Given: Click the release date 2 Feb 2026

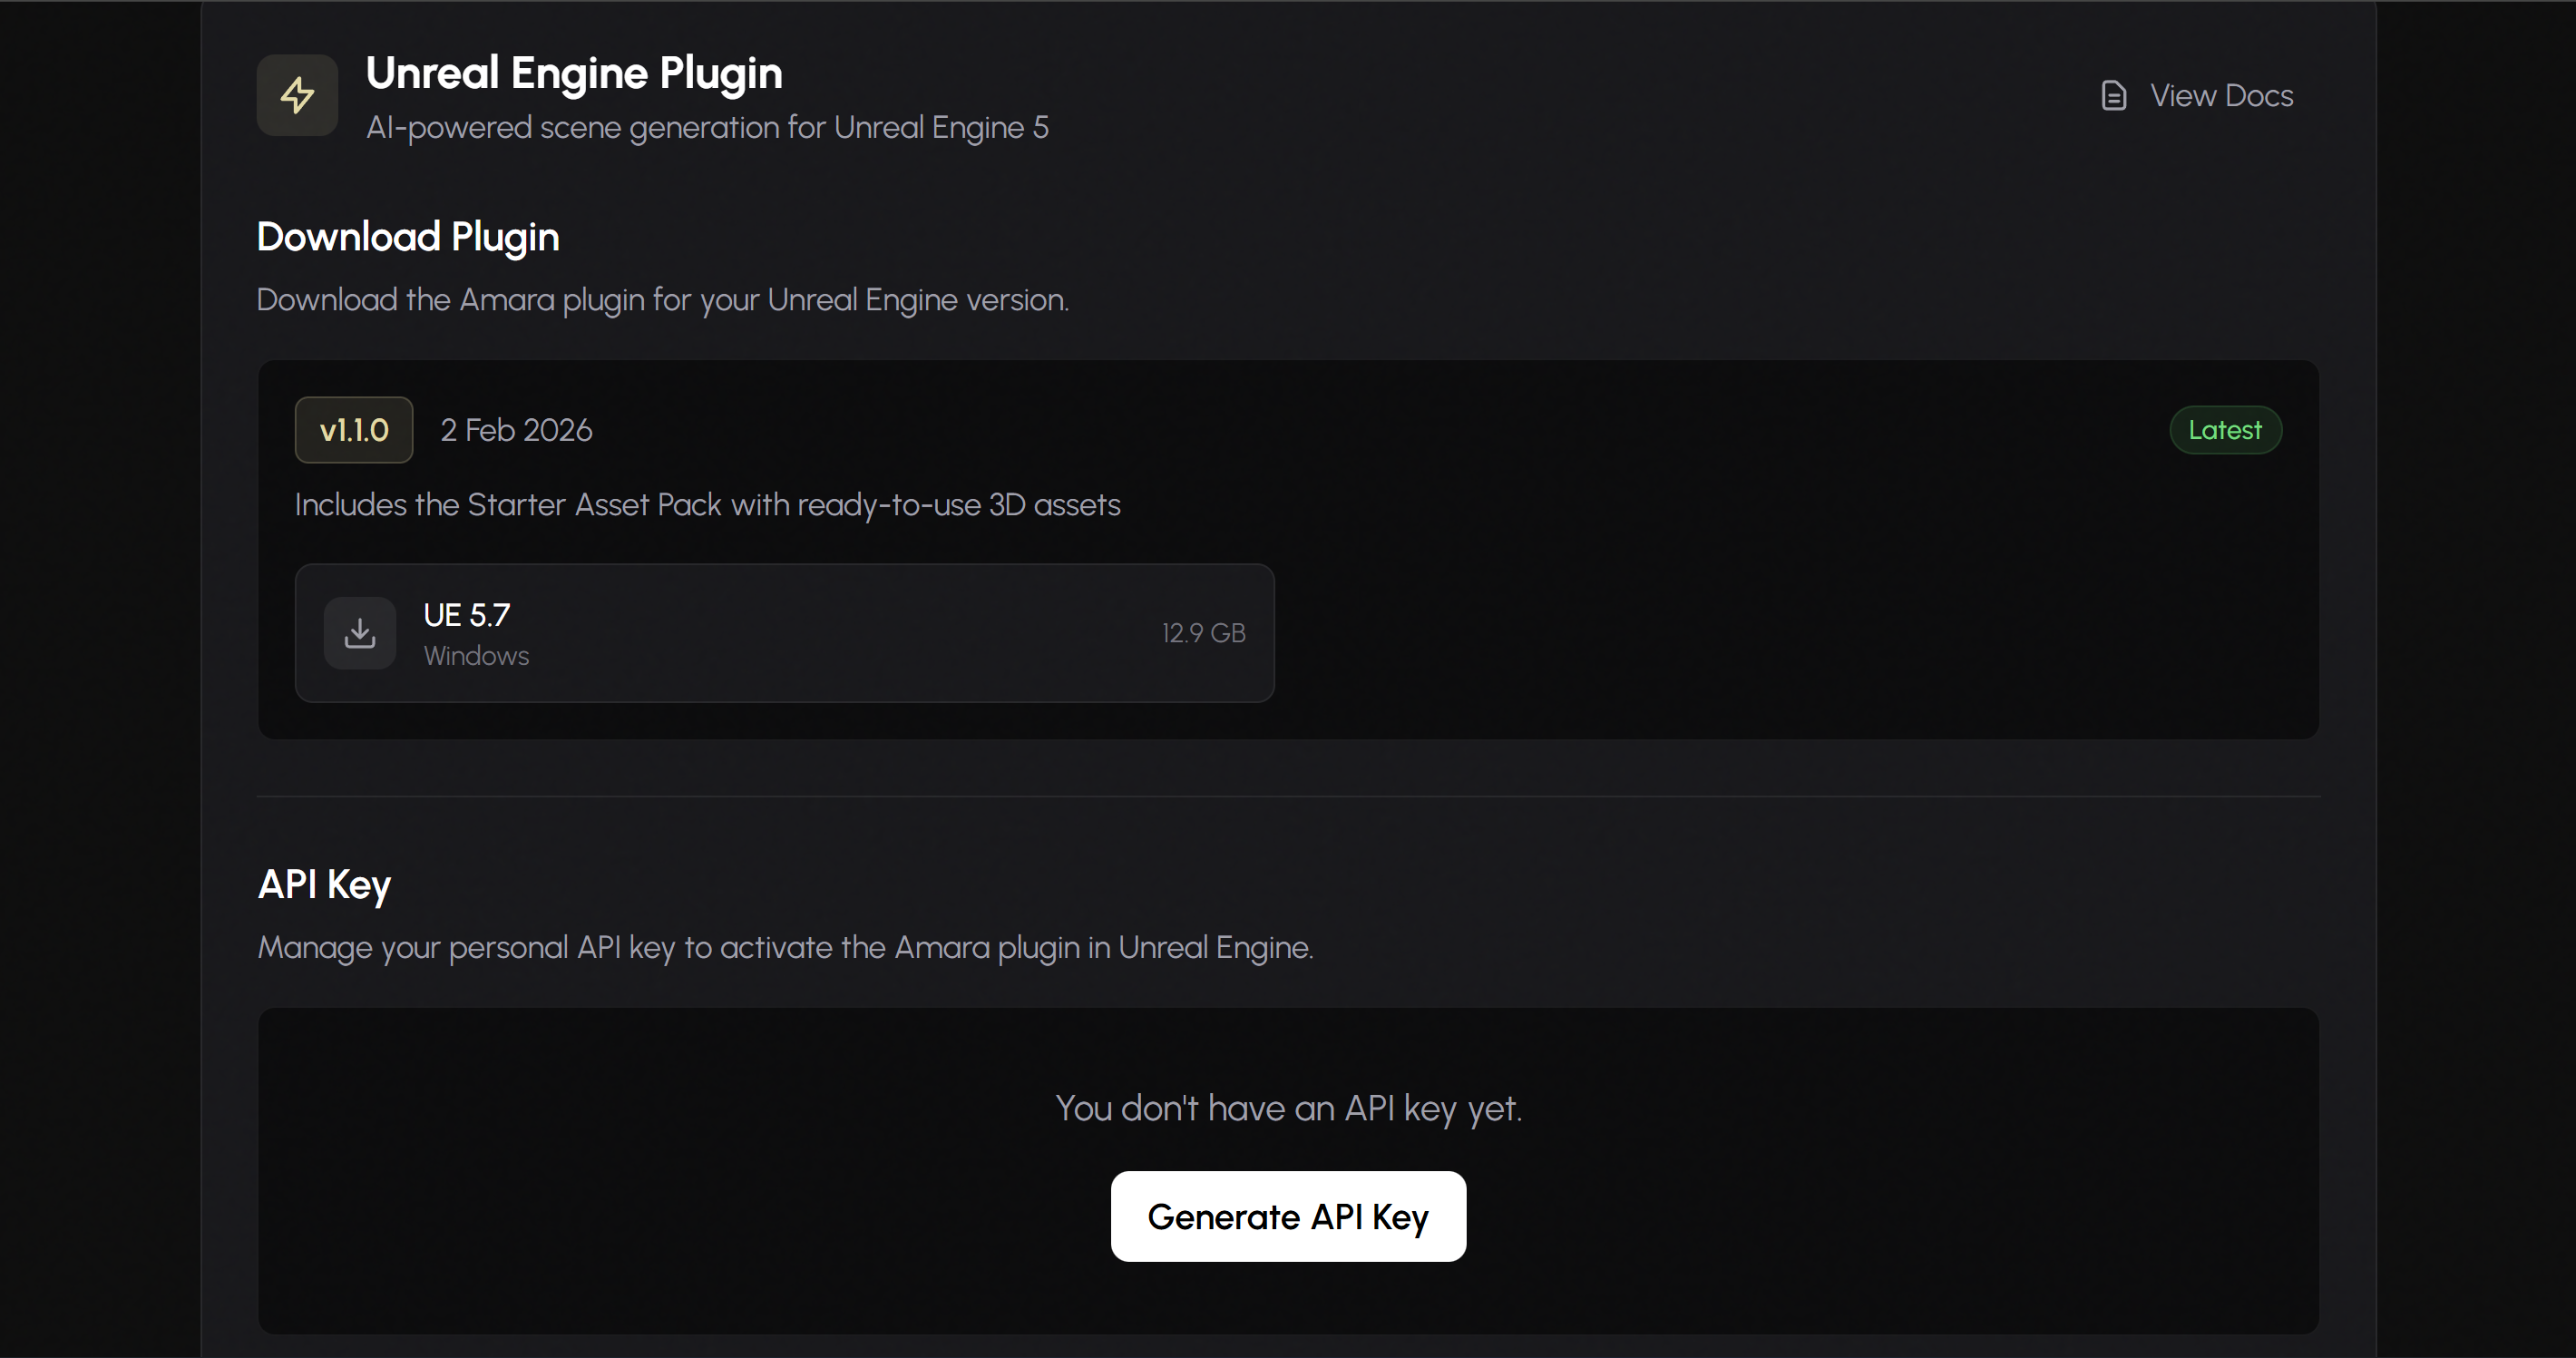Looking at the screenshot, I should pyautogui.click(x=516, y=429).
